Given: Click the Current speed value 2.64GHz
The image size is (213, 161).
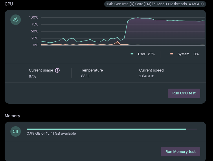Looking at the screenshot, I should coord(146,76).
